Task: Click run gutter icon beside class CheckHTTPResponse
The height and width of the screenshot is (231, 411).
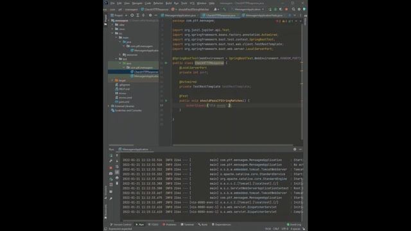Action: coord(166,63)
